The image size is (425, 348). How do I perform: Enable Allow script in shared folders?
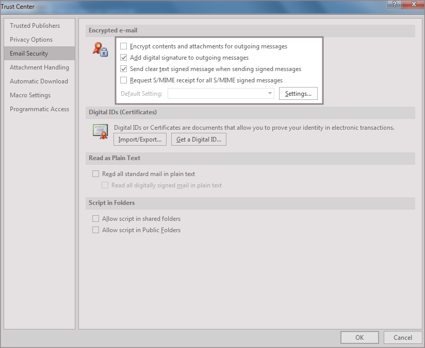click(95, 219)
